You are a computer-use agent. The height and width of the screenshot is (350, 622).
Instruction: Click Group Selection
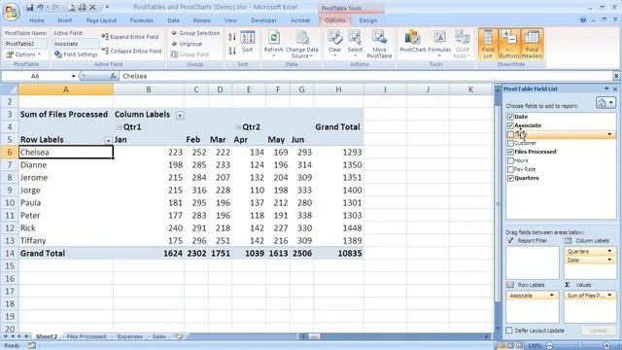195,33
